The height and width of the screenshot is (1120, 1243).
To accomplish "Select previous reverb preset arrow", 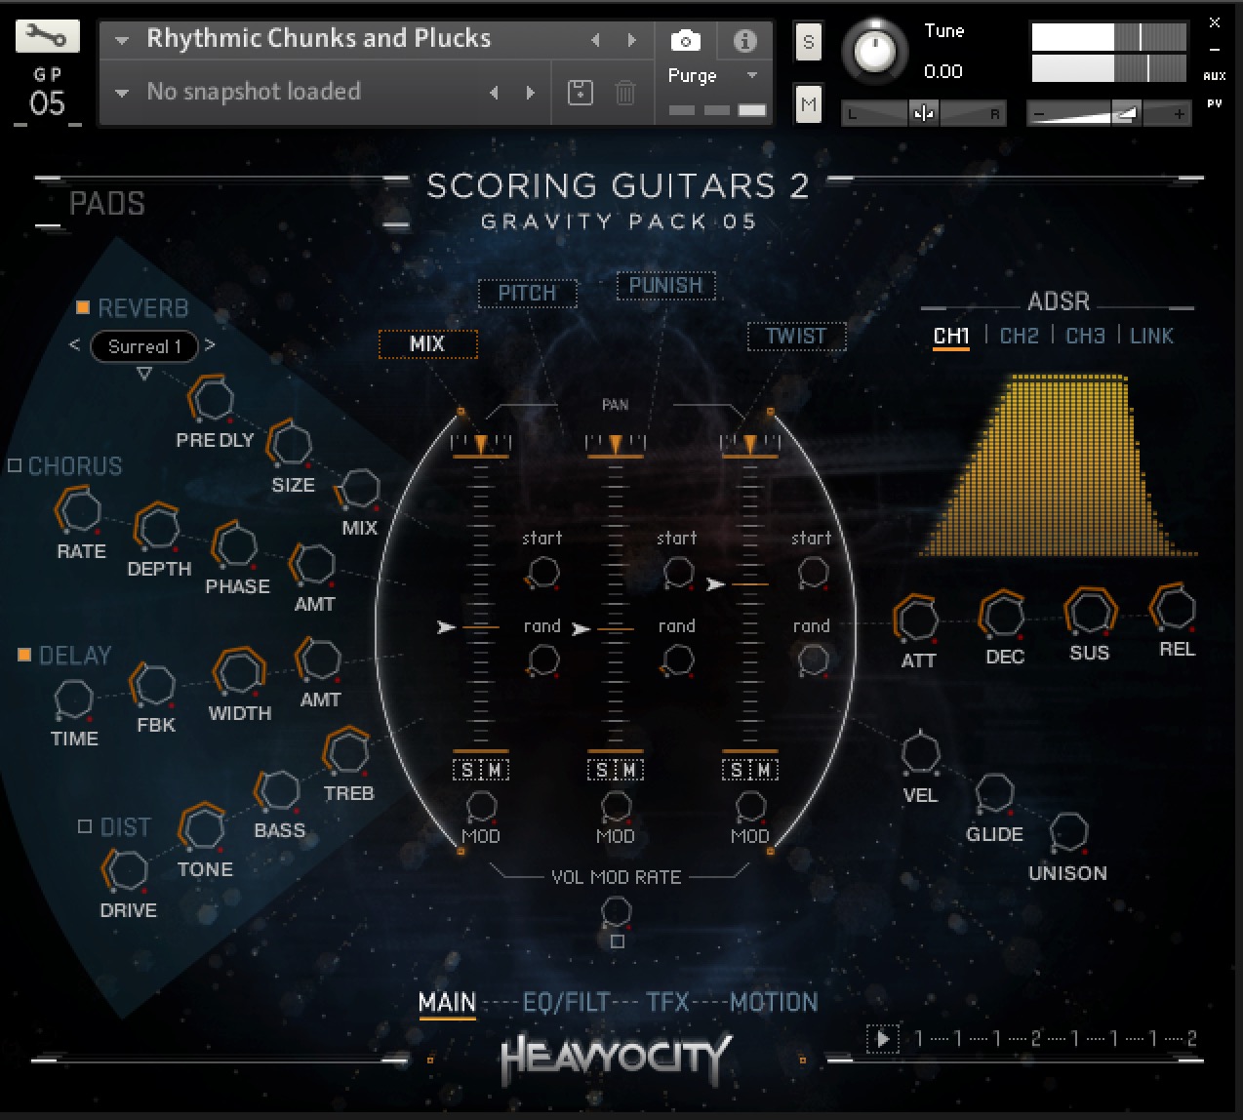I will click(x=75, y=345).
